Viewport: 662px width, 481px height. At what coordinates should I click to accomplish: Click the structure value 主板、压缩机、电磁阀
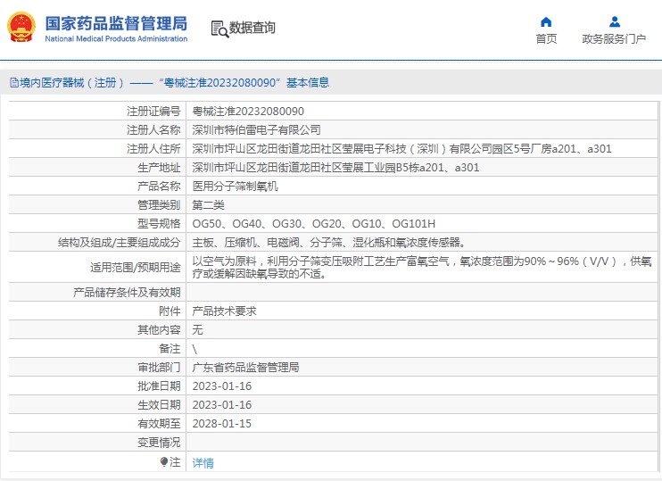(329, 243)
